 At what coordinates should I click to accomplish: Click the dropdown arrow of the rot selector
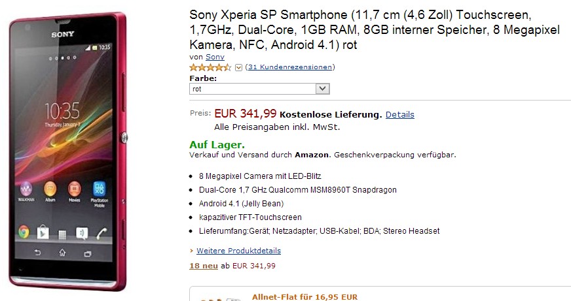point(322,88)
